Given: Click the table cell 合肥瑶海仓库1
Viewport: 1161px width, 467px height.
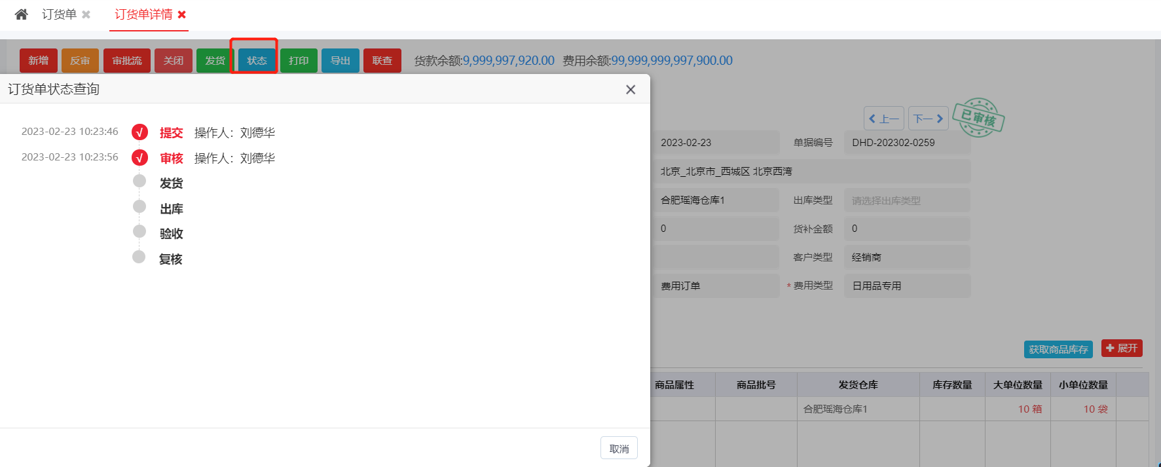Looking at the screenshot, I should point(858,409).
